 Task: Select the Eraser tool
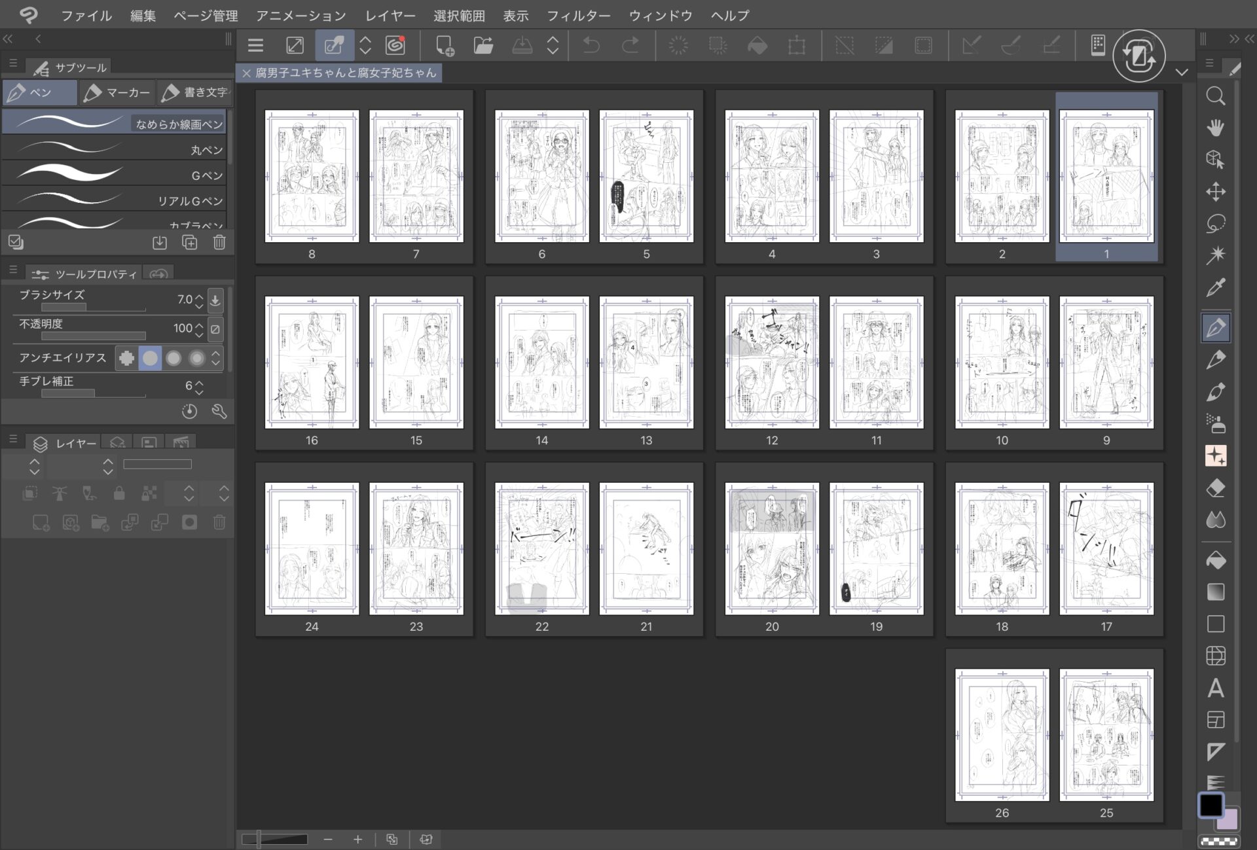tap(1215, 488)
